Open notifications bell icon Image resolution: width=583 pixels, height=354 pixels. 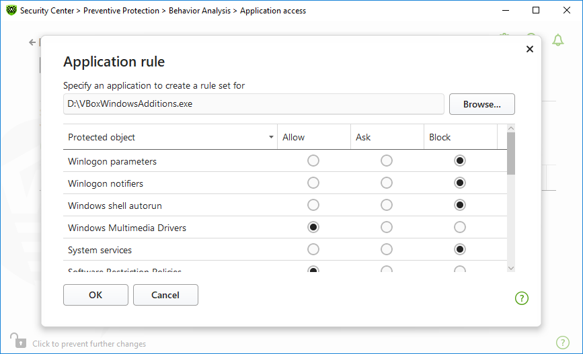pos(557,40)
